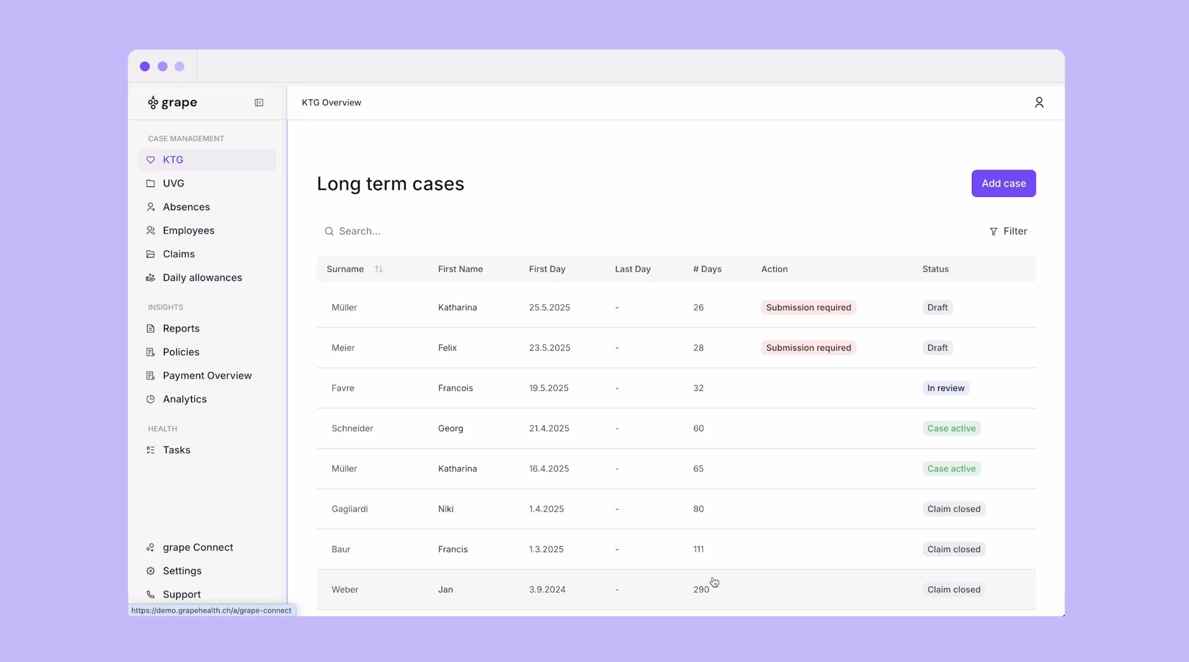
Task: Open Payment Overview
Action: click(x=207, y=375)
